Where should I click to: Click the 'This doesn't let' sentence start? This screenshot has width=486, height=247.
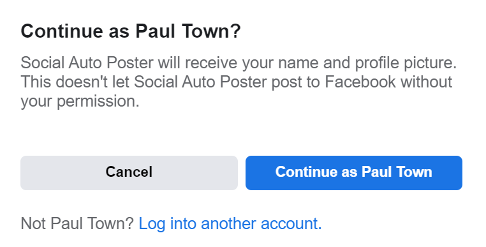[75, 82]
